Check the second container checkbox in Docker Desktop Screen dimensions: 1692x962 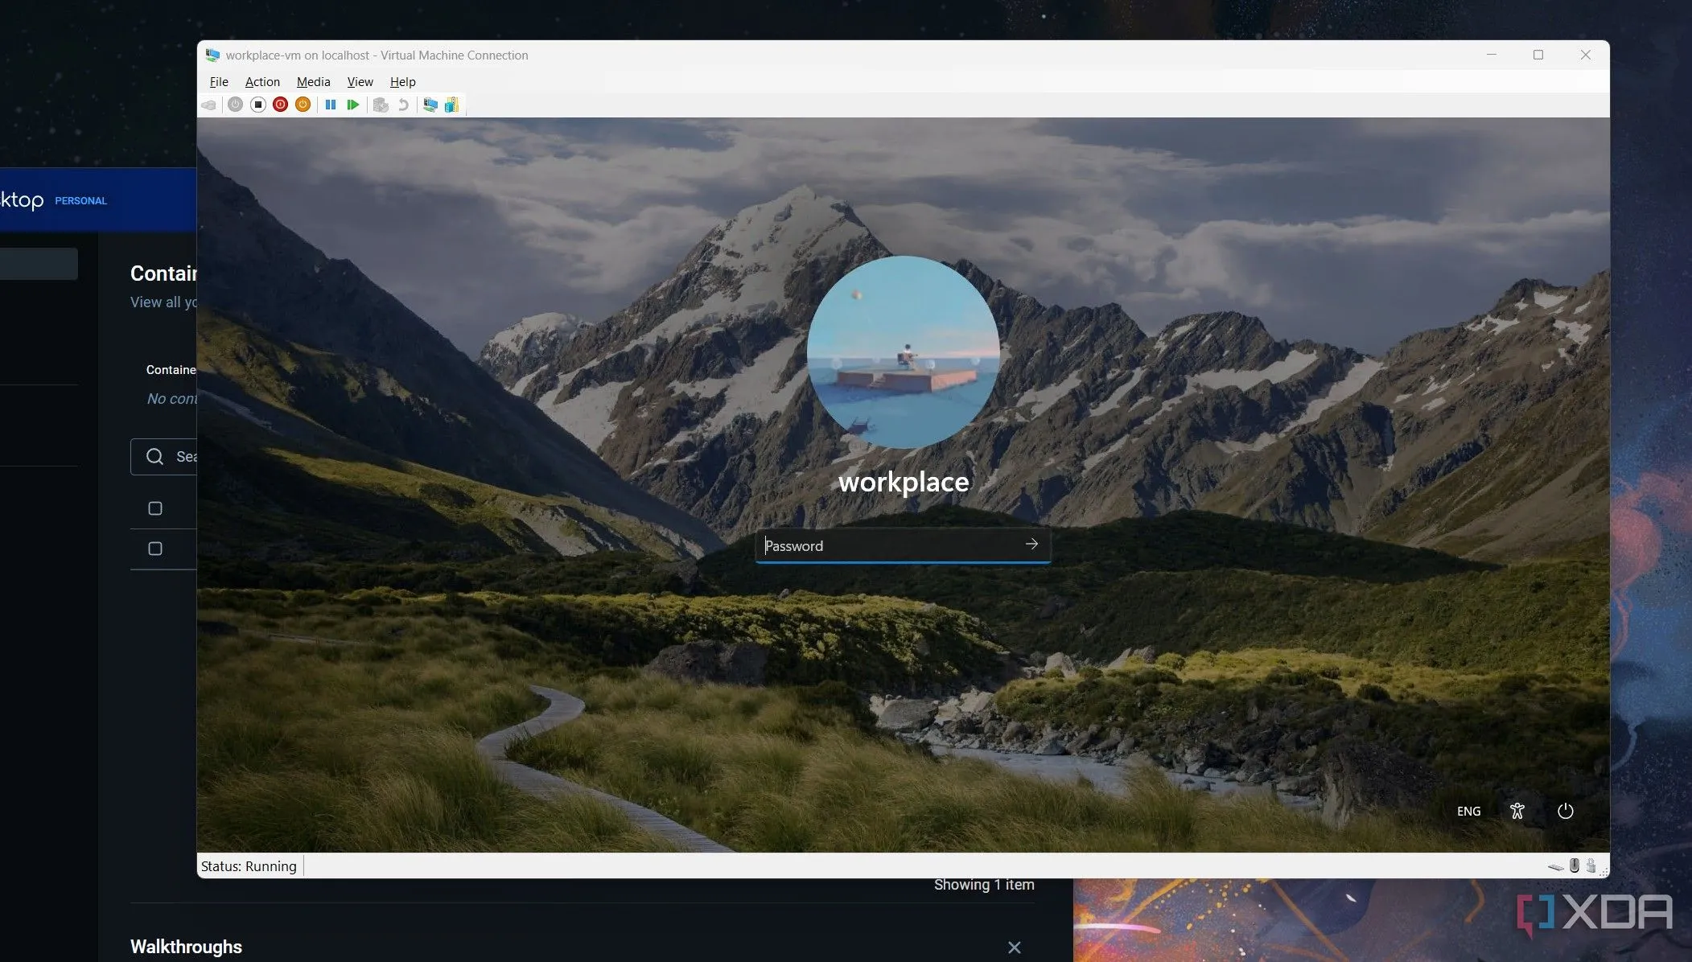click(x=155, y=549)
